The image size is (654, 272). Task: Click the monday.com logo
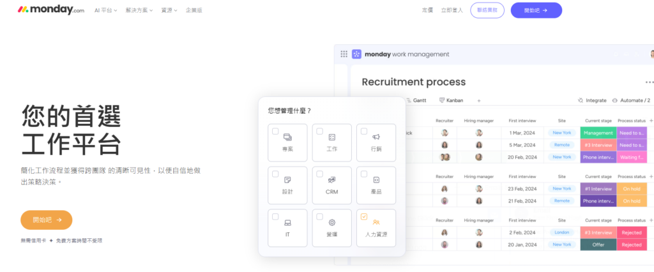point(51,10)
